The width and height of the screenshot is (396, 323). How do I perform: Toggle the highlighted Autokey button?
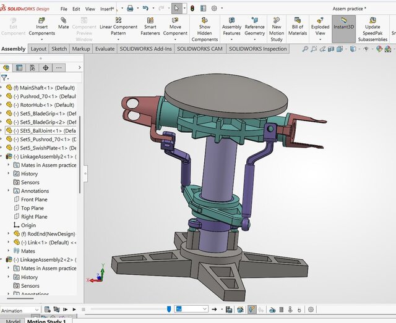pos(252,309)
